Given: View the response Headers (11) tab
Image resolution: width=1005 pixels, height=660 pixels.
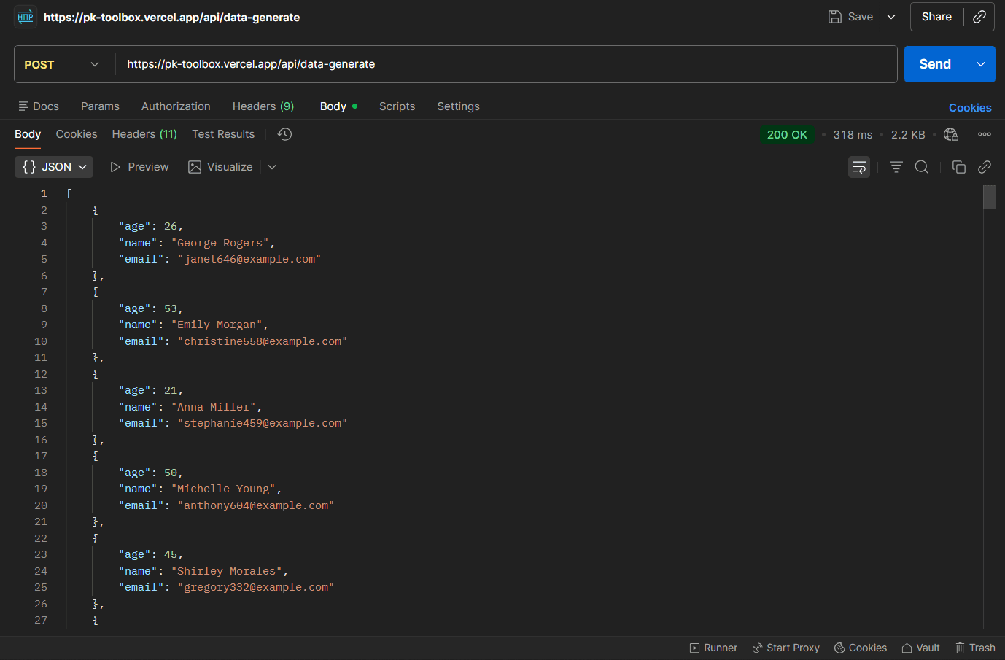Looking at the screenshot, I should point(144,134).
